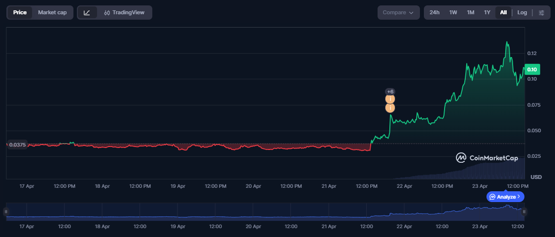Switch to line chart view icon
The height and width of the screenshot is (237, 555).
pos(87,13)
